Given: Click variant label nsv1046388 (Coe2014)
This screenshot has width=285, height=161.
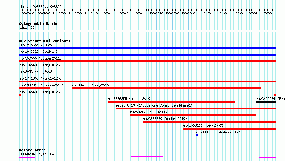Looking at the screenshot, I should click(38, 45).
